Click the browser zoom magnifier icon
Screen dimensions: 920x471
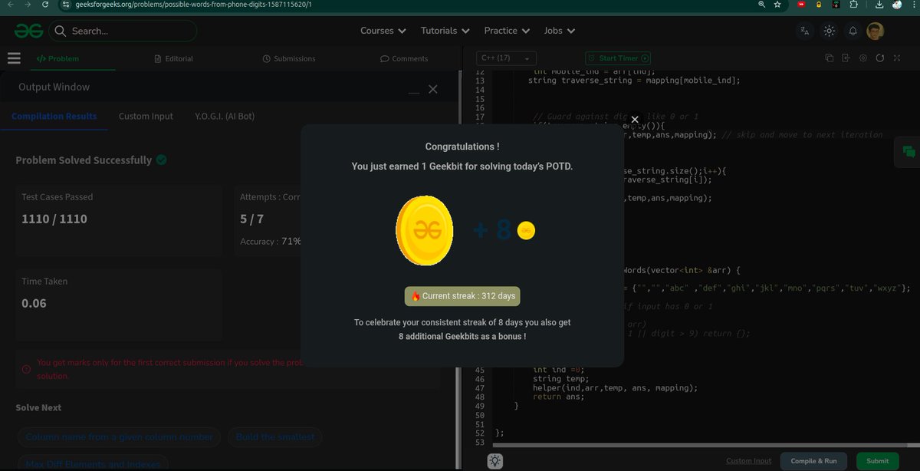tap(761, 5)
